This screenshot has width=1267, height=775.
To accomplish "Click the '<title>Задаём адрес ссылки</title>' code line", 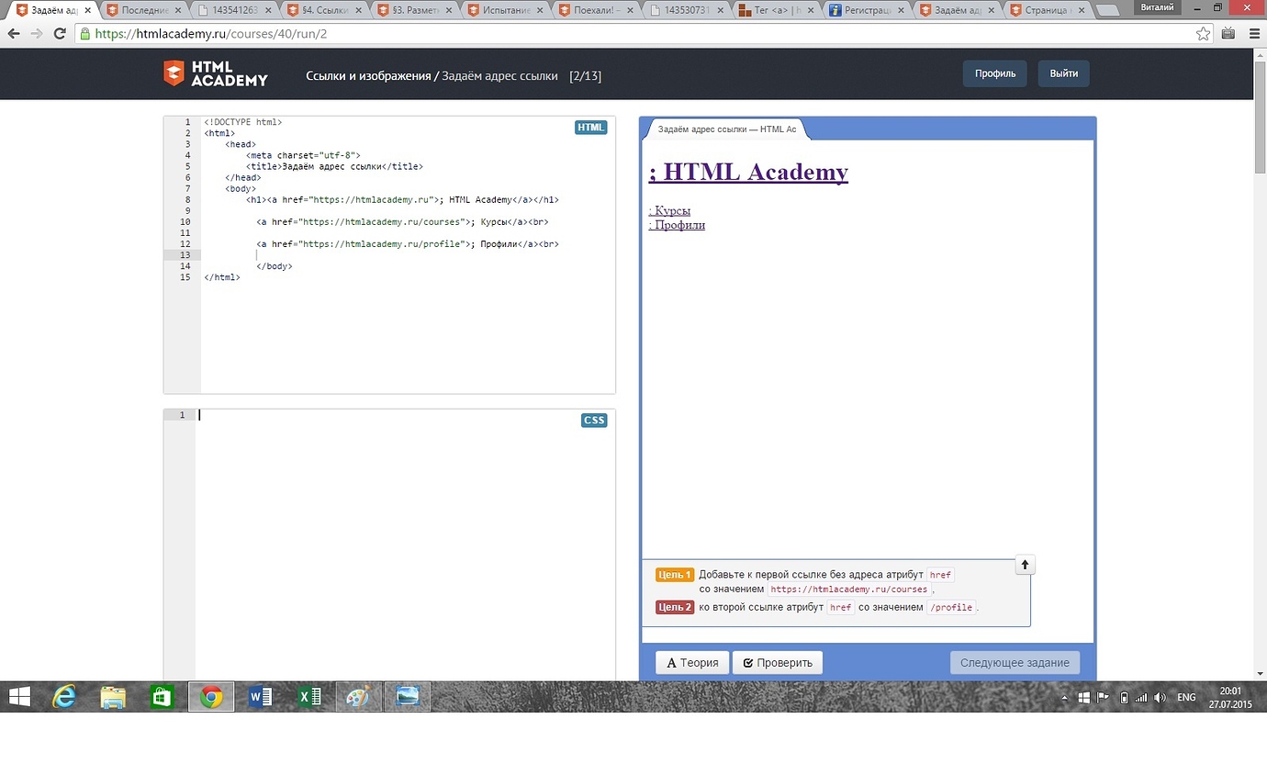I will [x=334, y=167].
